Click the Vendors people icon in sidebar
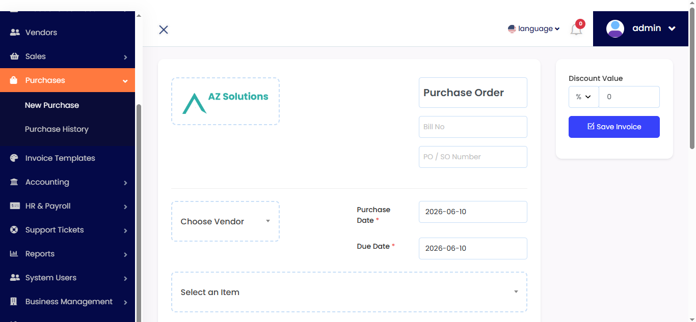Image resolution: width=696 pixels, height=322 pixels. [15, 33]
